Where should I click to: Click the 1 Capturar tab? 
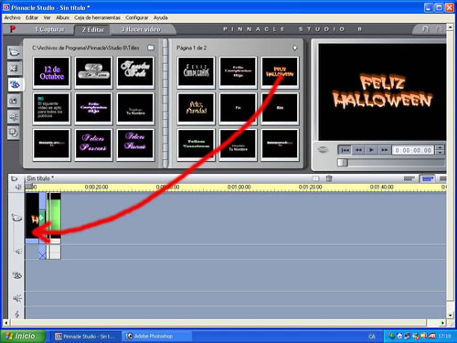[x=49, y=29]
